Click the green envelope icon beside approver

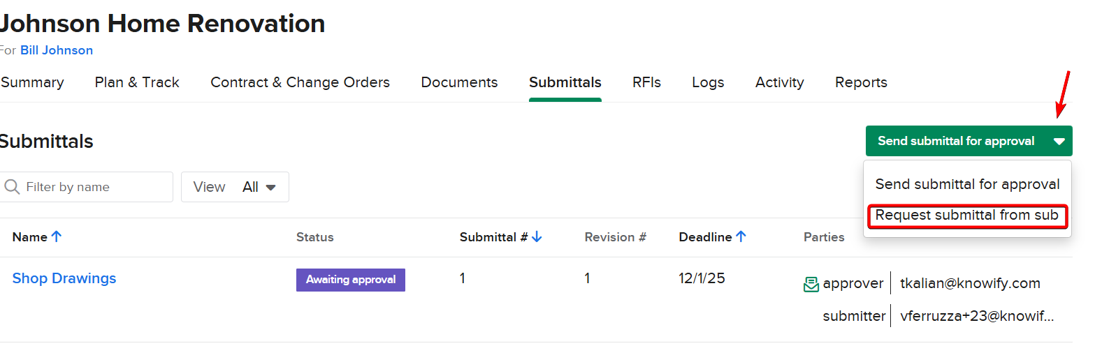(x=811, y=284)
